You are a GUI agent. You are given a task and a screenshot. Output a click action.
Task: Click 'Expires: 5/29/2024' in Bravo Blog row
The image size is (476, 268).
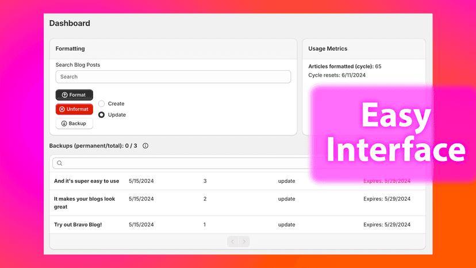pyautogui.click(x=387, y=224)
